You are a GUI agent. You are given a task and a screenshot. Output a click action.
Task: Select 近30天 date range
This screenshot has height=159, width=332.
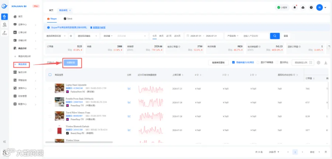tap(177, 36)
